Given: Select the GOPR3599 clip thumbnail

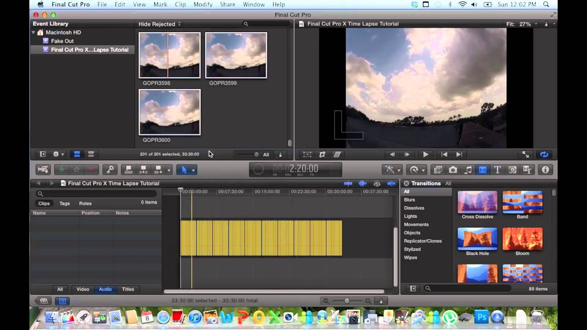Looking at the screenshot, I should point(236,55).
